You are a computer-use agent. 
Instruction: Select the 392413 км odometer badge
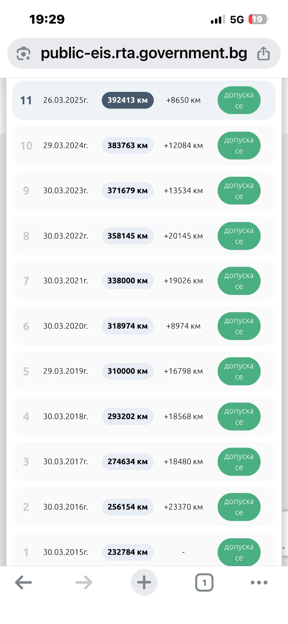click(x=127, y=100)
